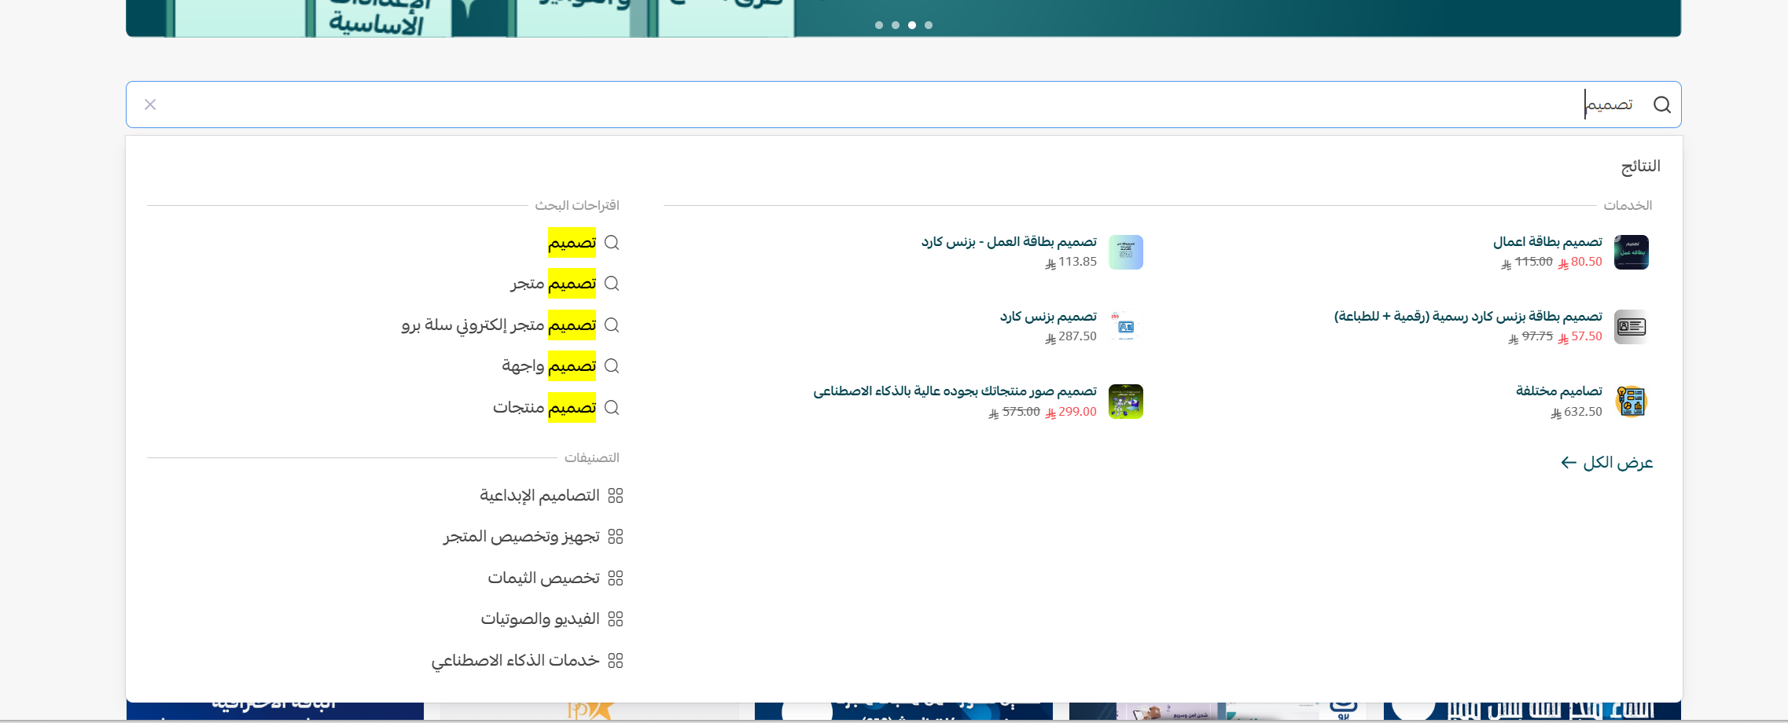Clear the search field with X icon
This screenshot has width=1788, height=723.
(150, 105)
